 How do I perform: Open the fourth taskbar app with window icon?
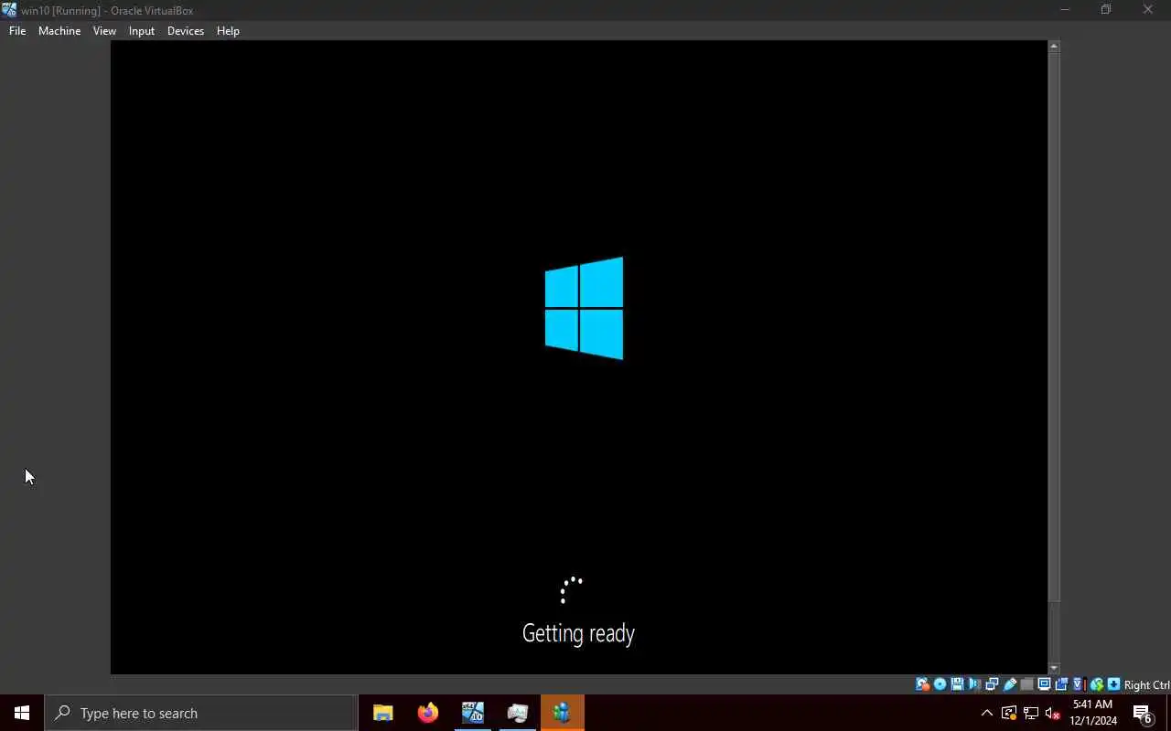(517, 713)
